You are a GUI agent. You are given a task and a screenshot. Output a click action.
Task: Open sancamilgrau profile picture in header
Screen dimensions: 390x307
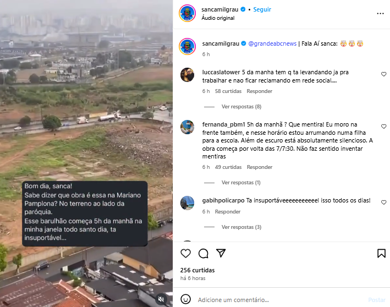(187, 13)
